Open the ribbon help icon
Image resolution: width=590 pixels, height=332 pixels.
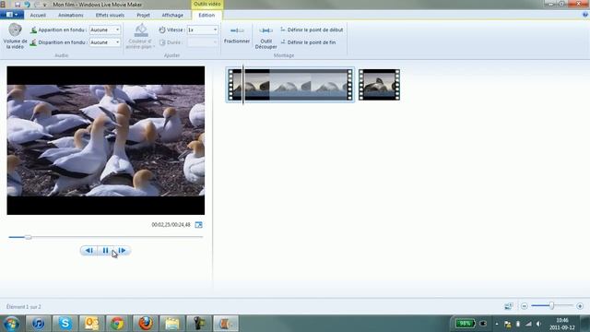click(585, 15)
